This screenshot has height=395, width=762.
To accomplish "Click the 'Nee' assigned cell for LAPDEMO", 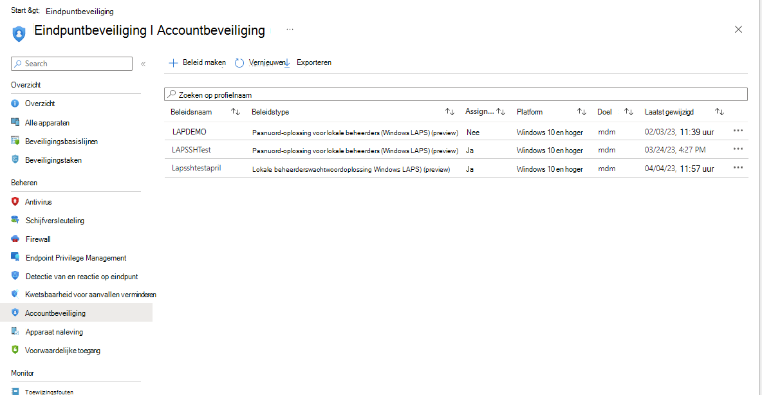I will [x=473, y=132].
